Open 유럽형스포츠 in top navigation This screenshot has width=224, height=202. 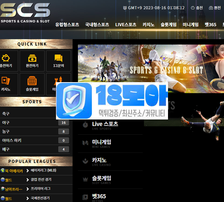coord(67,25)
